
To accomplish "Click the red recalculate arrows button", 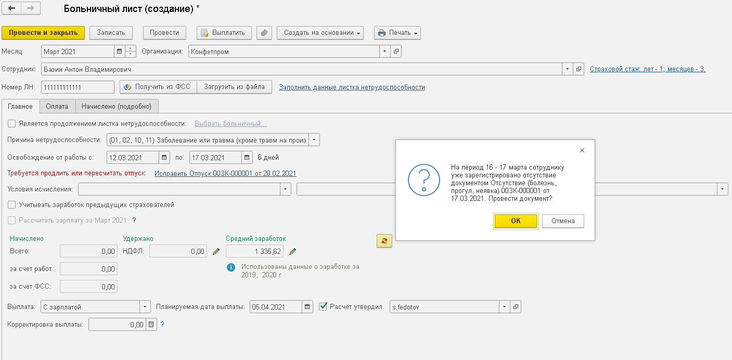I will [384, 241].
